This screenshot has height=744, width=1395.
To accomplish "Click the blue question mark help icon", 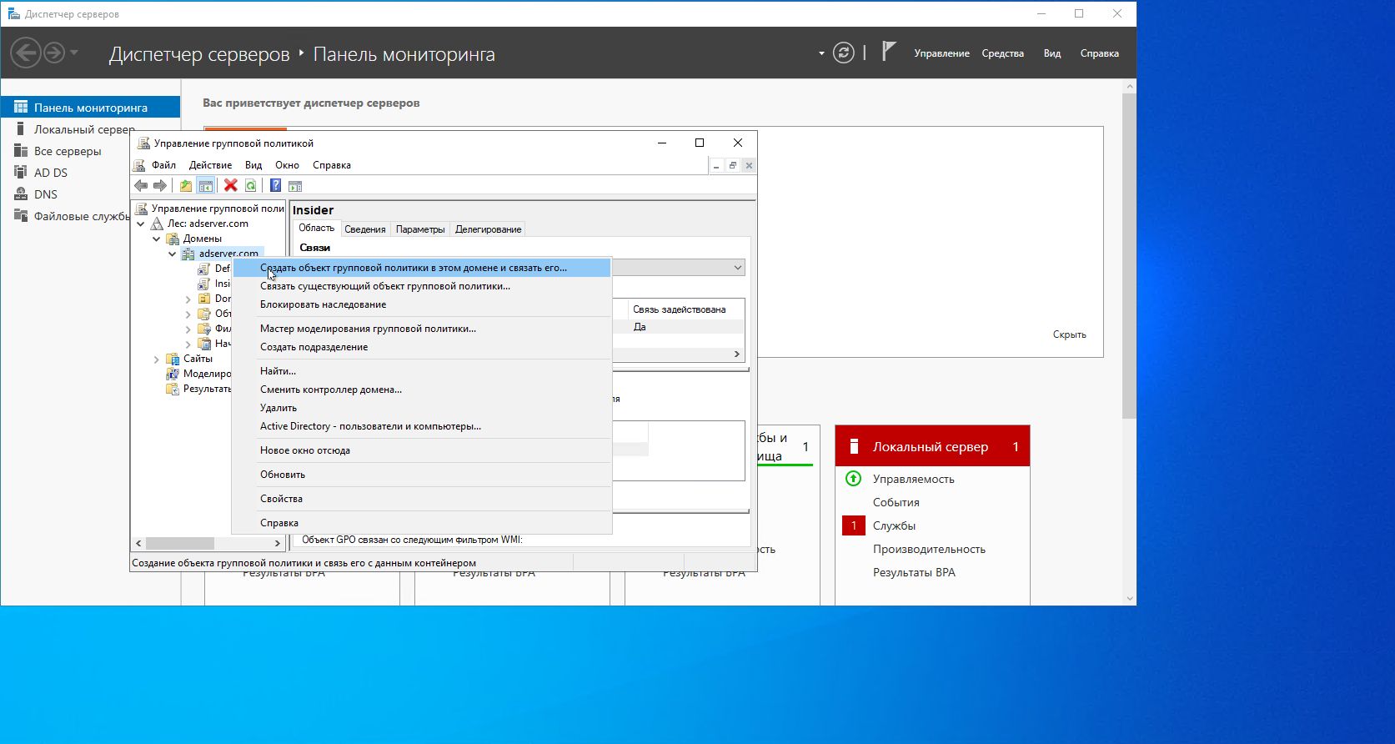I will click(275, 186).
